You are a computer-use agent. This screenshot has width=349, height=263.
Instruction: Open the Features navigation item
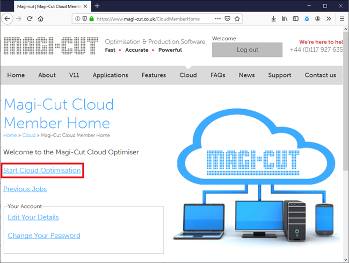coord(154,75)
